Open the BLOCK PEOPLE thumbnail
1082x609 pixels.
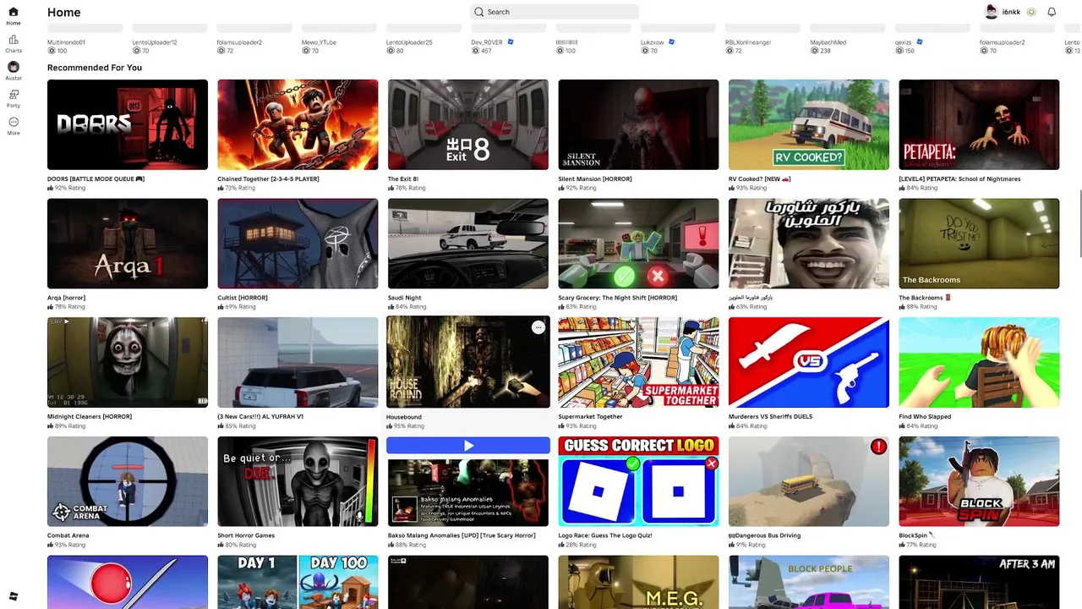[x=809, y=582]
